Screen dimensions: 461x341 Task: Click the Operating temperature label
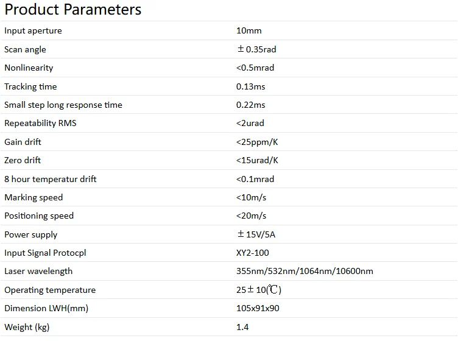(50, 290)
